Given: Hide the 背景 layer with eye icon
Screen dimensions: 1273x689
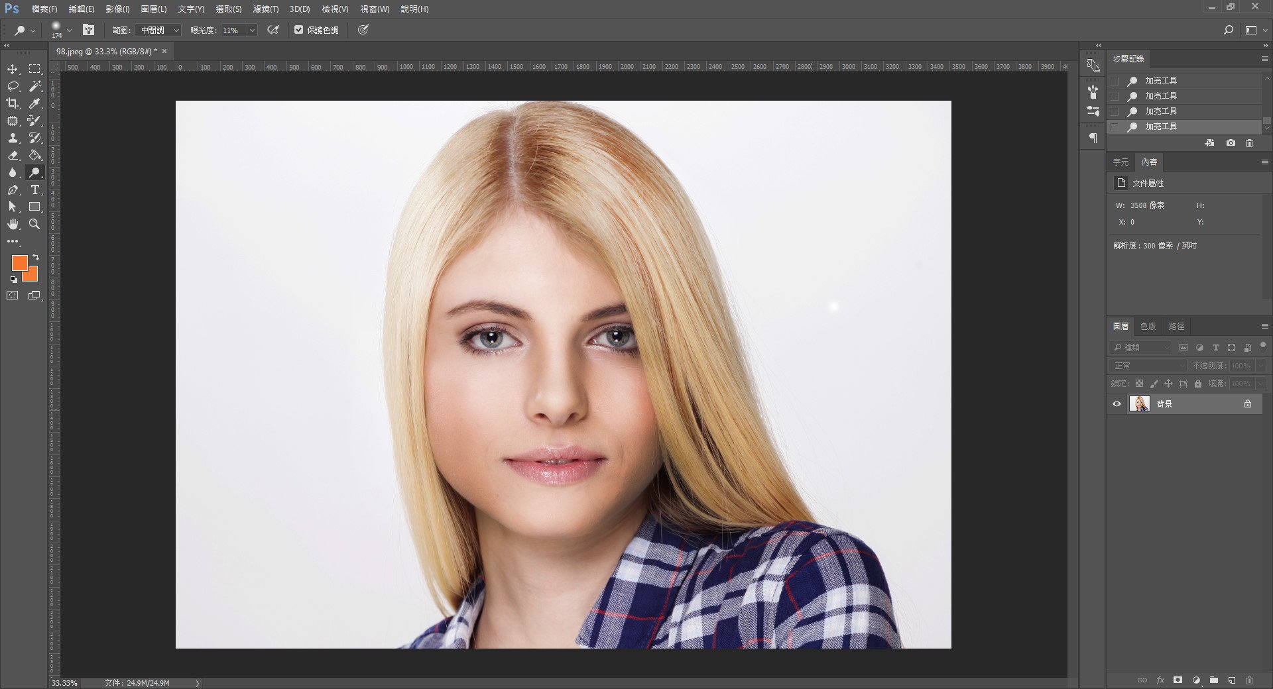Looking at the screenshot, I should (1117, 403).
